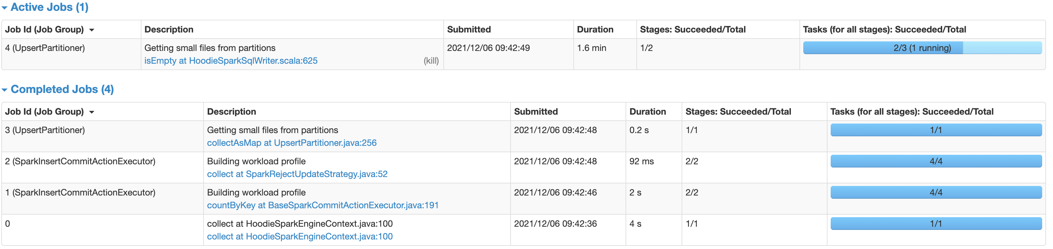Screen dimensions: 1053x249
Task: Sort Active Jobs by Description column
Action: click(x=169, y=29)
